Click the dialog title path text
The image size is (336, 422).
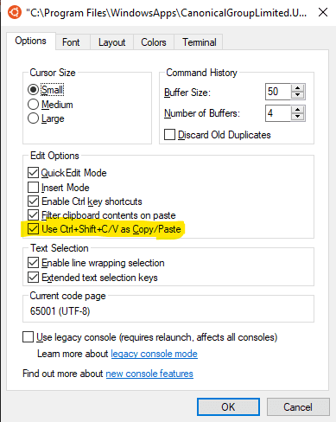[x=167, y=13]
